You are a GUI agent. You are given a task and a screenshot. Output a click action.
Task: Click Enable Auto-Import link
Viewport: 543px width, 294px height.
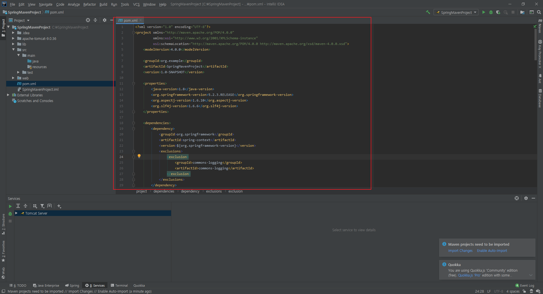(492, 251)
